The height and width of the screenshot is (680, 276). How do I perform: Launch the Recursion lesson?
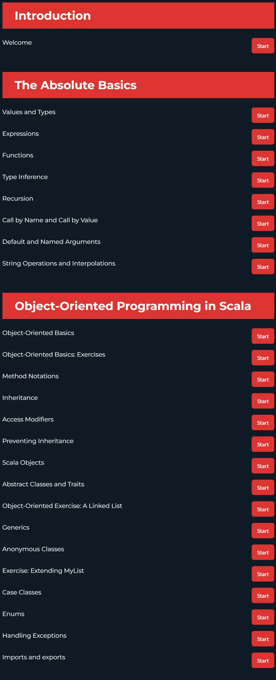(263, 202)
